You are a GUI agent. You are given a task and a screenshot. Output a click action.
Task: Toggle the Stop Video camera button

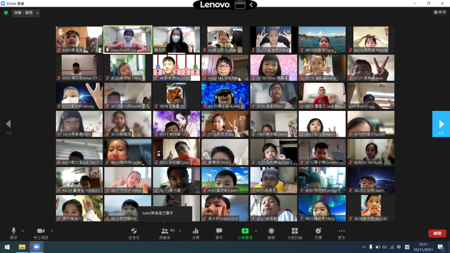point(41,231)
